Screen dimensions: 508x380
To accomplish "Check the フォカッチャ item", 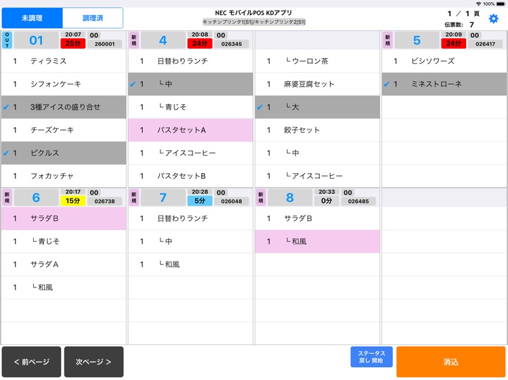I will pos(64,176).
